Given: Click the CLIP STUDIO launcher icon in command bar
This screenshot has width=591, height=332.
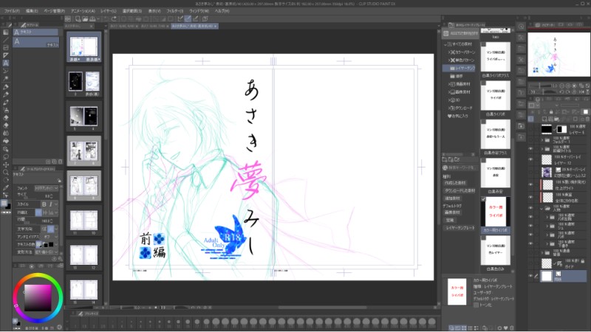Looking at the screenshot, I should pos(67,18).
